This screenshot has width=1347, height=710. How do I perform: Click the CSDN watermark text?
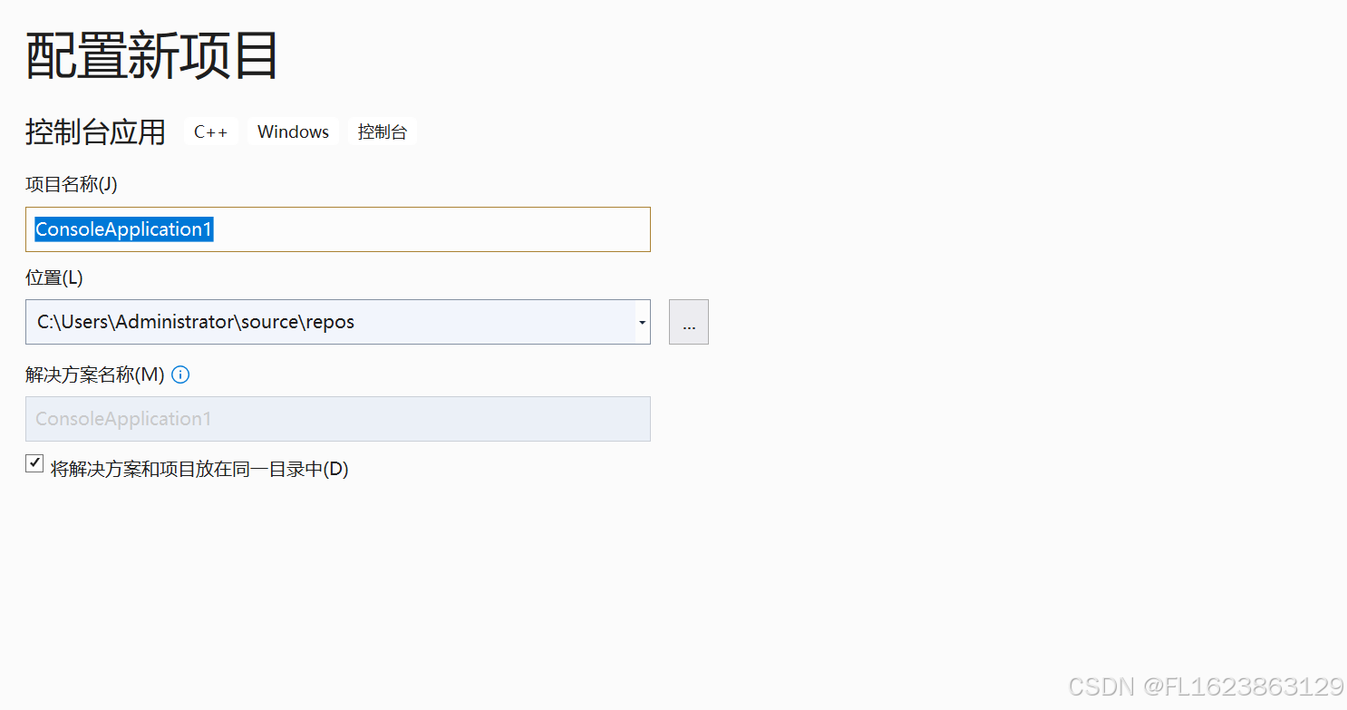(x=1100, y=686)
